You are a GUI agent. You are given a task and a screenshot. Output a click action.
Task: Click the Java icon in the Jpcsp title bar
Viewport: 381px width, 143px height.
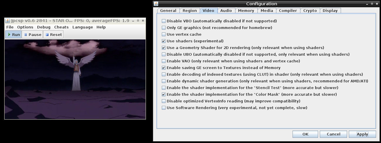pyautogui.click(x=8, y=21)
